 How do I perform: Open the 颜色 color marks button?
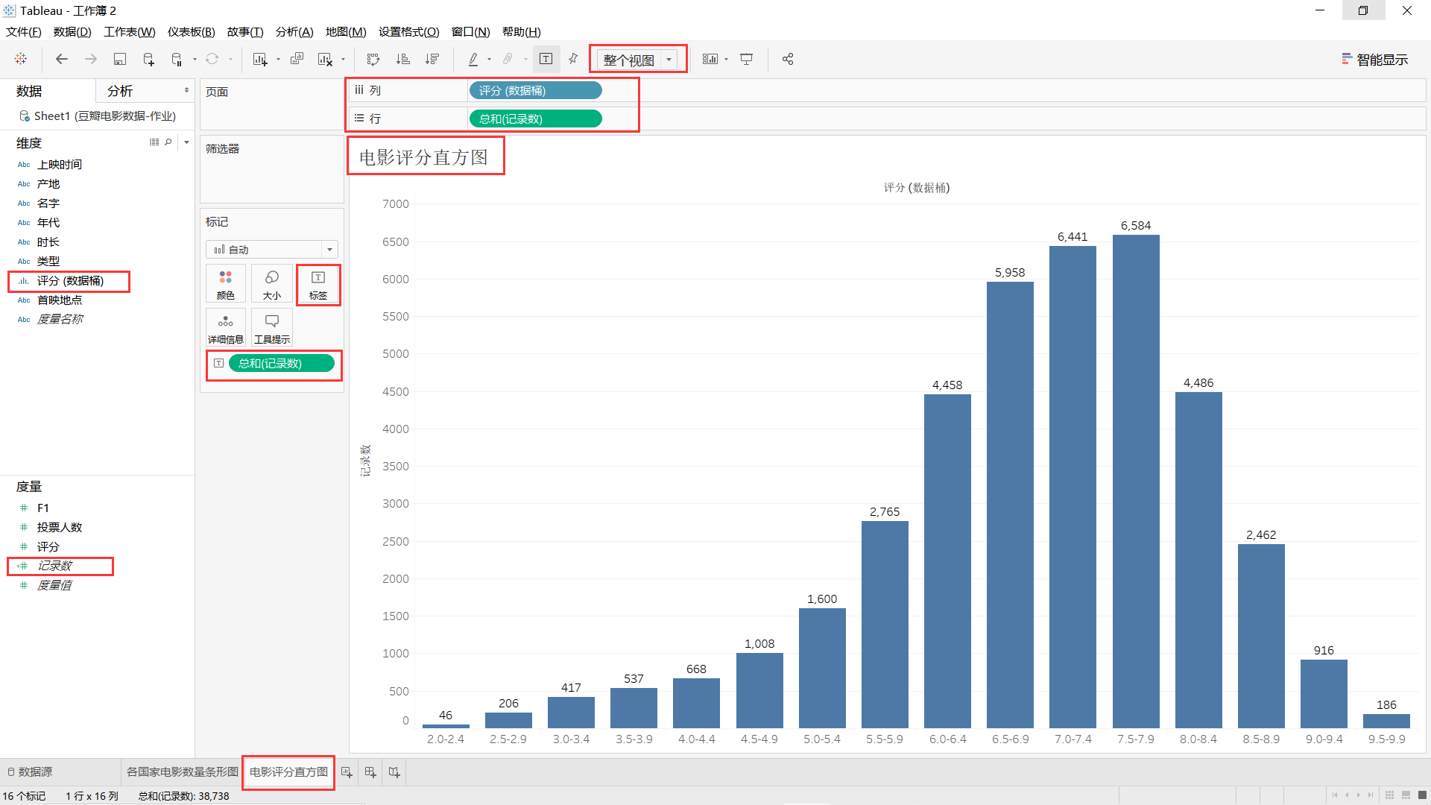225,285
